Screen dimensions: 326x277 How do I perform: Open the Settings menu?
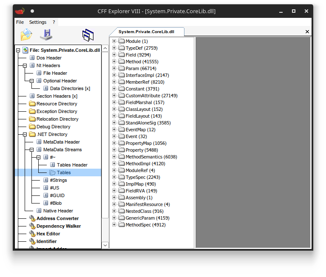(x=38, y=22)
